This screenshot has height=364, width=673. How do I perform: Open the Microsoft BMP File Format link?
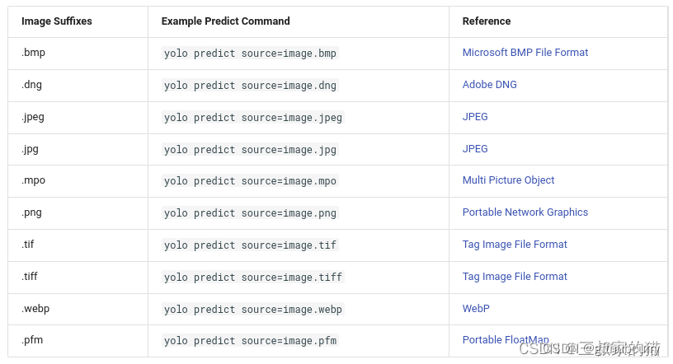525,53
